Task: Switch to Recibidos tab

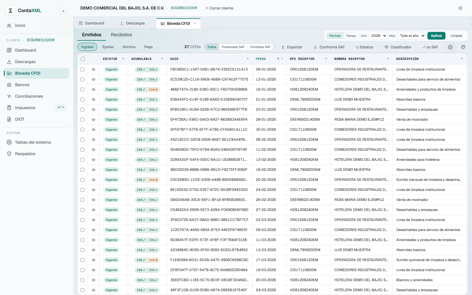Action: pyautogui.click(x=121, y=35)
